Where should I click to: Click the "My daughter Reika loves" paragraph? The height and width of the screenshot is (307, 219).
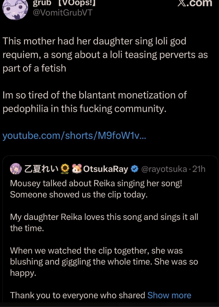(104, 222)
